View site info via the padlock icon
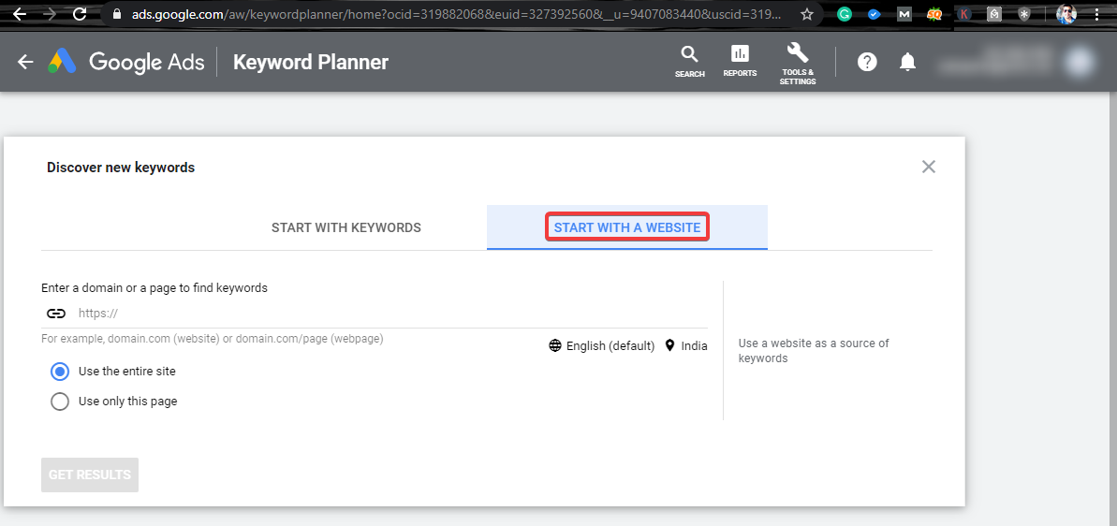Viewport: 1117px width, 526px height. click(118, 13)
